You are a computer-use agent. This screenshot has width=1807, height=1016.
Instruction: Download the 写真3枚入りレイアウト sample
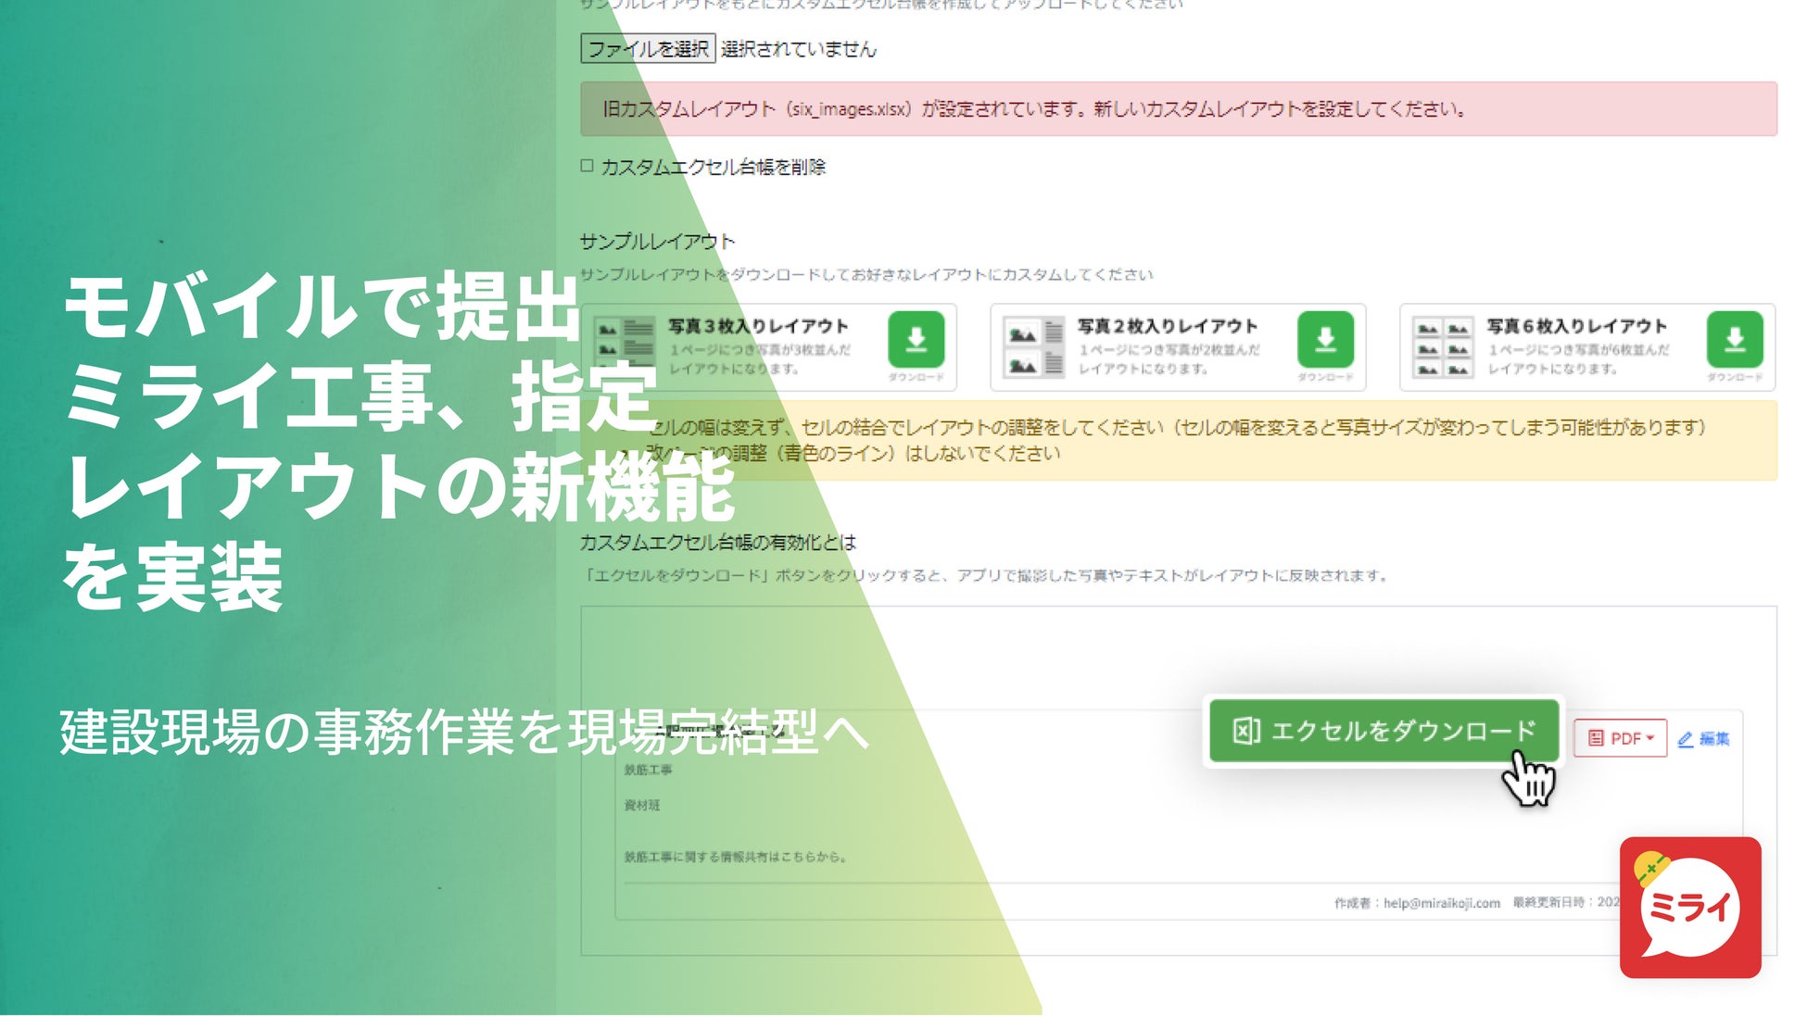tap(916, 340)
